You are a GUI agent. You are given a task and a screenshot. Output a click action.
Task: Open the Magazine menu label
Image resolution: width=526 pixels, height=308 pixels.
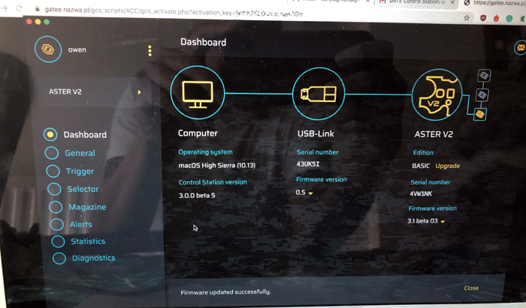[x=87, y=207]
